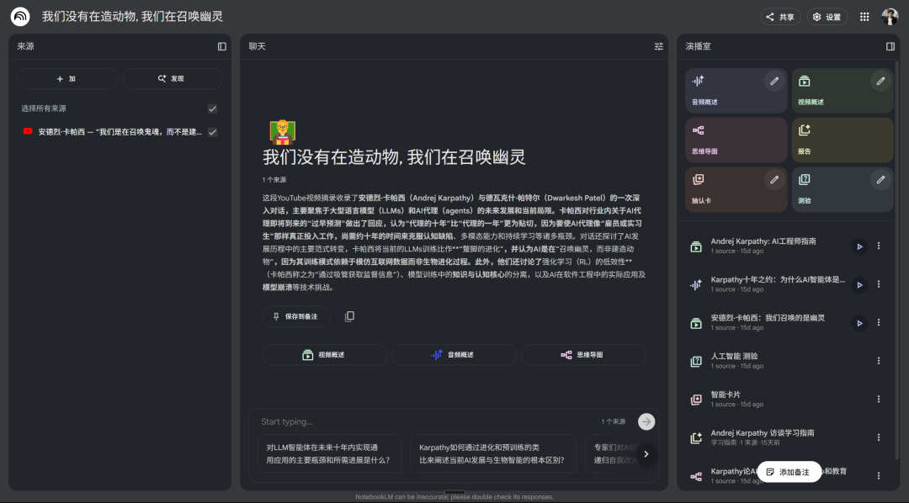Click 保存到备注 save to note button
This screenshot has width=909, height=503.
[296, 316]
